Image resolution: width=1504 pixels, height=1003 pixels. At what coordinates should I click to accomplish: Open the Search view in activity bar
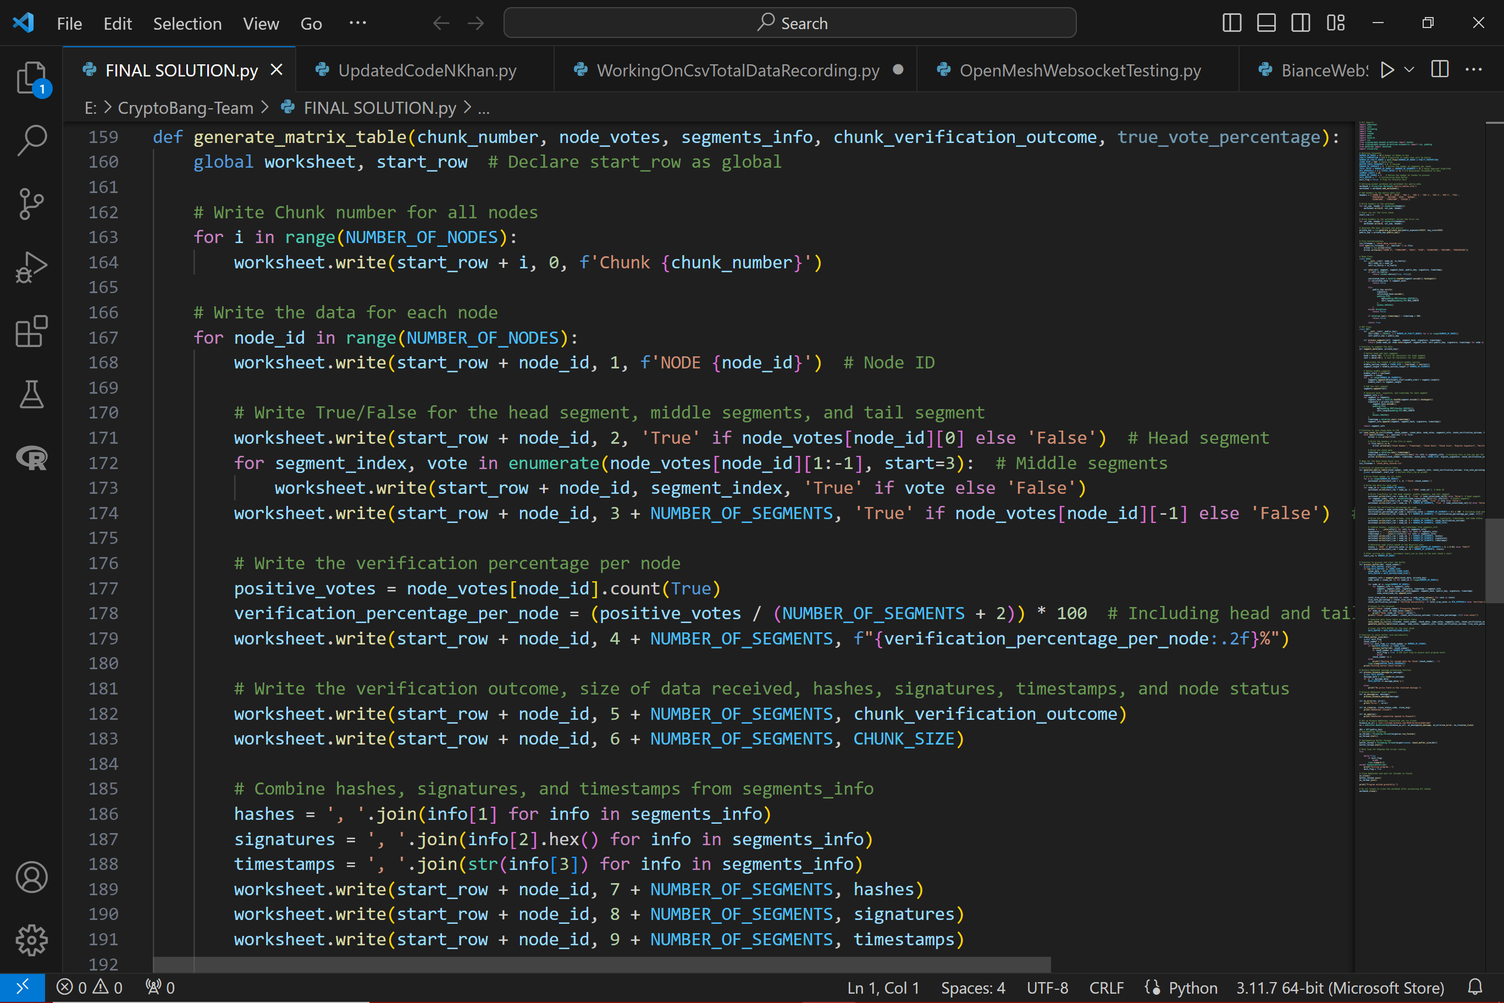(x=31, y=140)
